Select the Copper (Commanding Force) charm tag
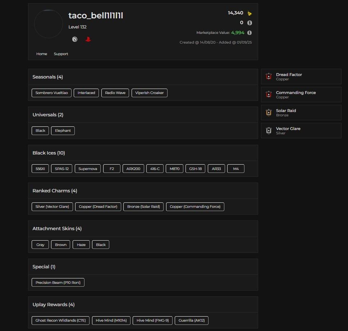Screen dimensions: 348x331 click(x=195, y=207)
